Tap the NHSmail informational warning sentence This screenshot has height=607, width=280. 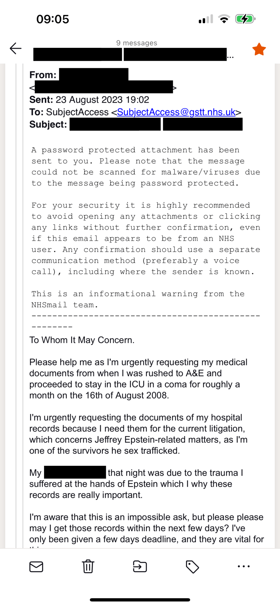click(x=138, y=299)
